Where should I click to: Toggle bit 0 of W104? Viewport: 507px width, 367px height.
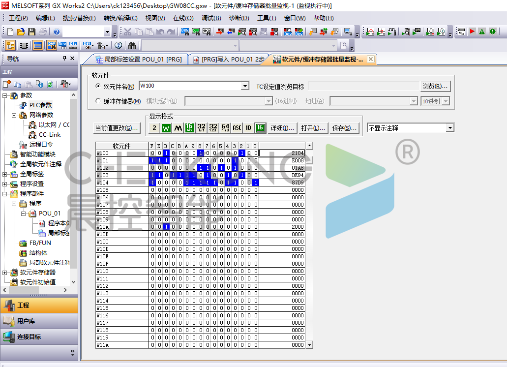(x=256, y=183)
